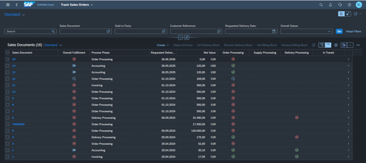The width and height of the screenshot is (366, 163).
Task: Open the help question mark icon
Action: coord(349,5)
